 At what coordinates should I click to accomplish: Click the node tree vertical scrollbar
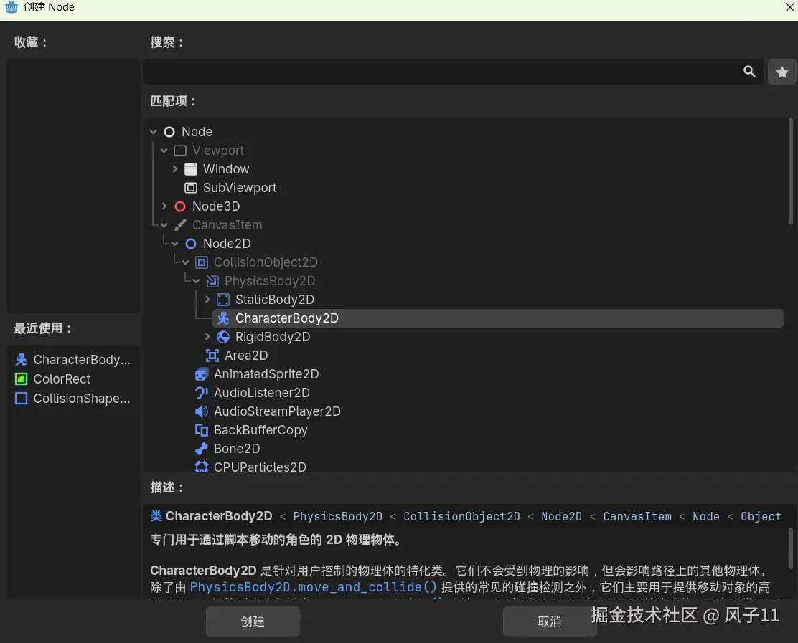[x=790, y=171]
